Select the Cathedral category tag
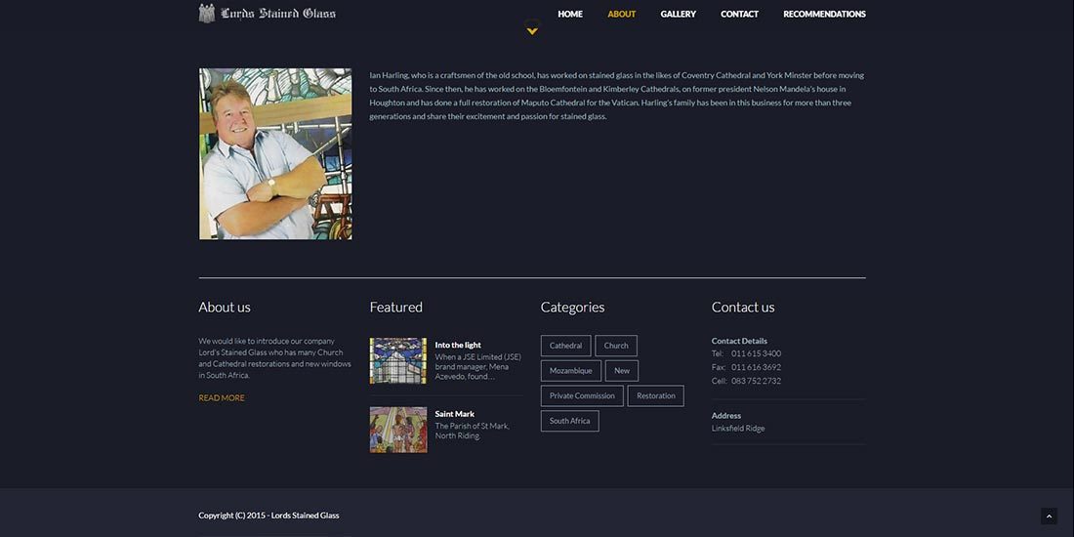The width and height of the screenshot is (1074, 537). coord(565,346)
